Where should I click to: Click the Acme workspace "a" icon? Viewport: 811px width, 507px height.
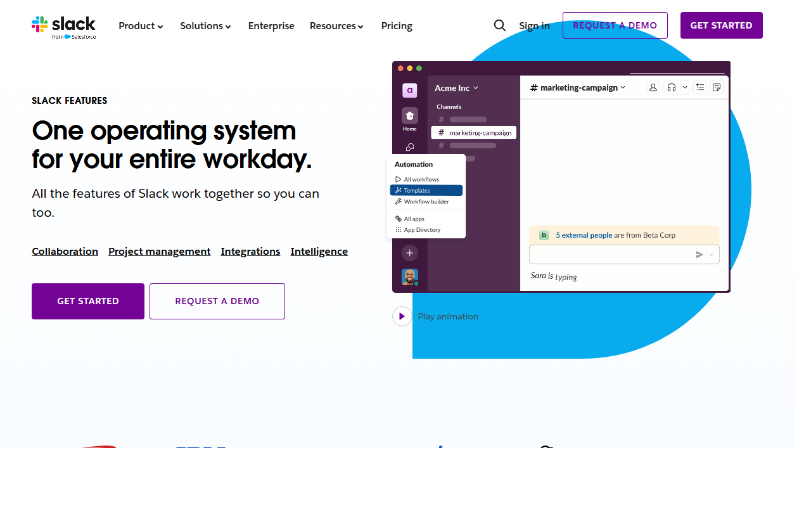pos(410,91)
